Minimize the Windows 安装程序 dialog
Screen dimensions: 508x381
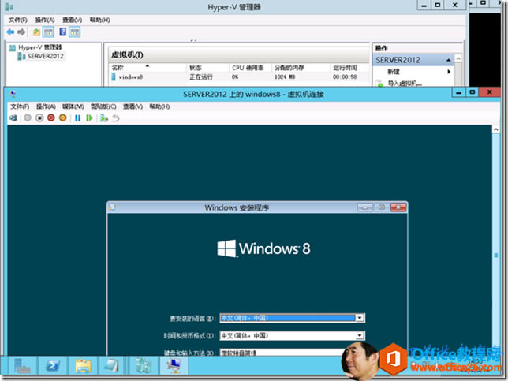click(365, 207)
